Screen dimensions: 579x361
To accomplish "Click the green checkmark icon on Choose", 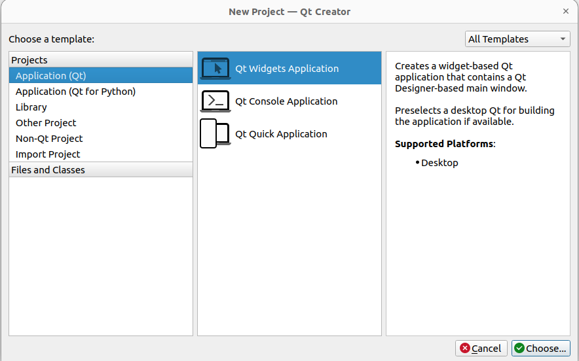I will pos(519,348).
